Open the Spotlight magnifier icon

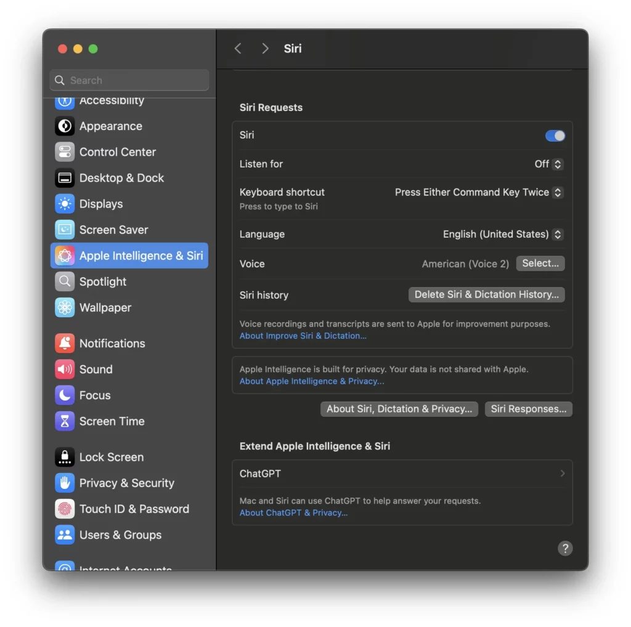coord(64,281)
